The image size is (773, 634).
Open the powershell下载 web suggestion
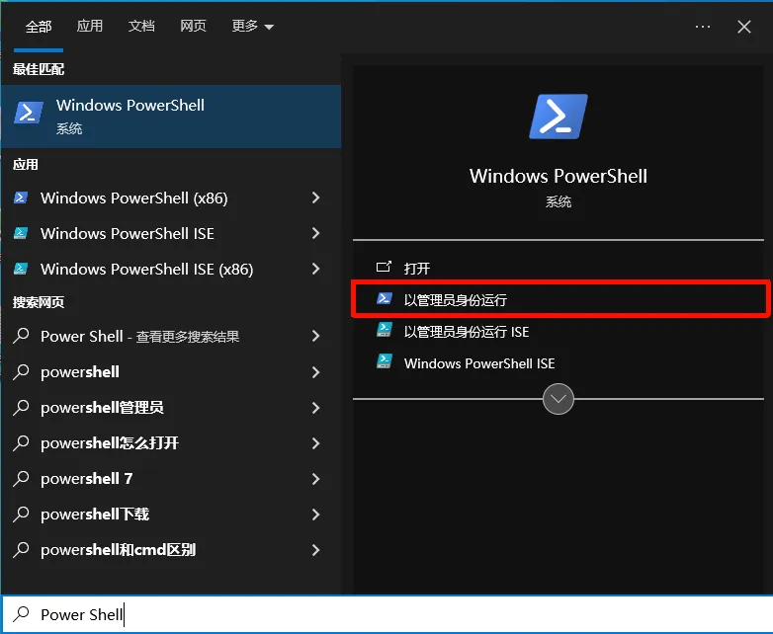[95, 515]
